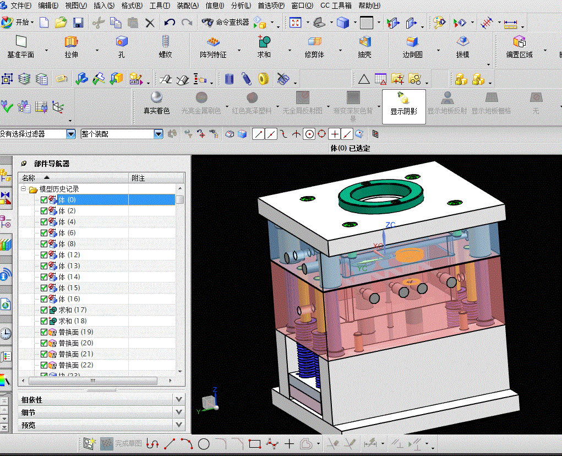
Task: Select the Hole (孔) tool
Action: [x=122, y=47]
